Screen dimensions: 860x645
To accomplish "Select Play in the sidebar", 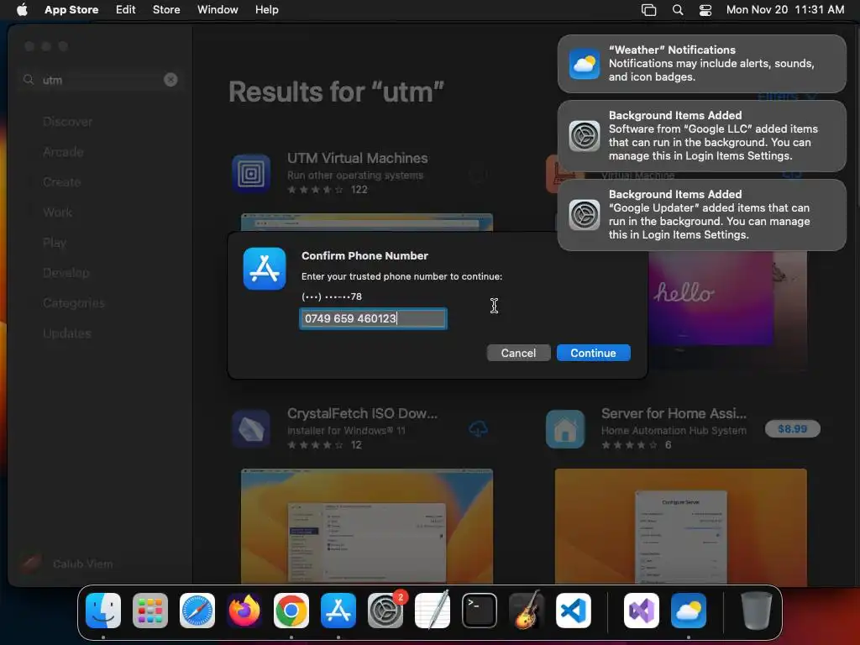I will (x=55, y=243).
